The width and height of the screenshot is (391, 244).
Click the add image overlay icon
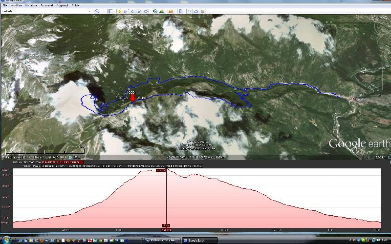(139, 11)
